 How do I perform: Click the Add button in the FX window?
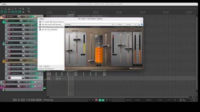point(40,66)
